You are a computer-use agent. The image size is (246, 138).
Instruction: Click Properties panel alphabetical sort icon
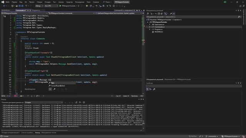click(150, 89)
